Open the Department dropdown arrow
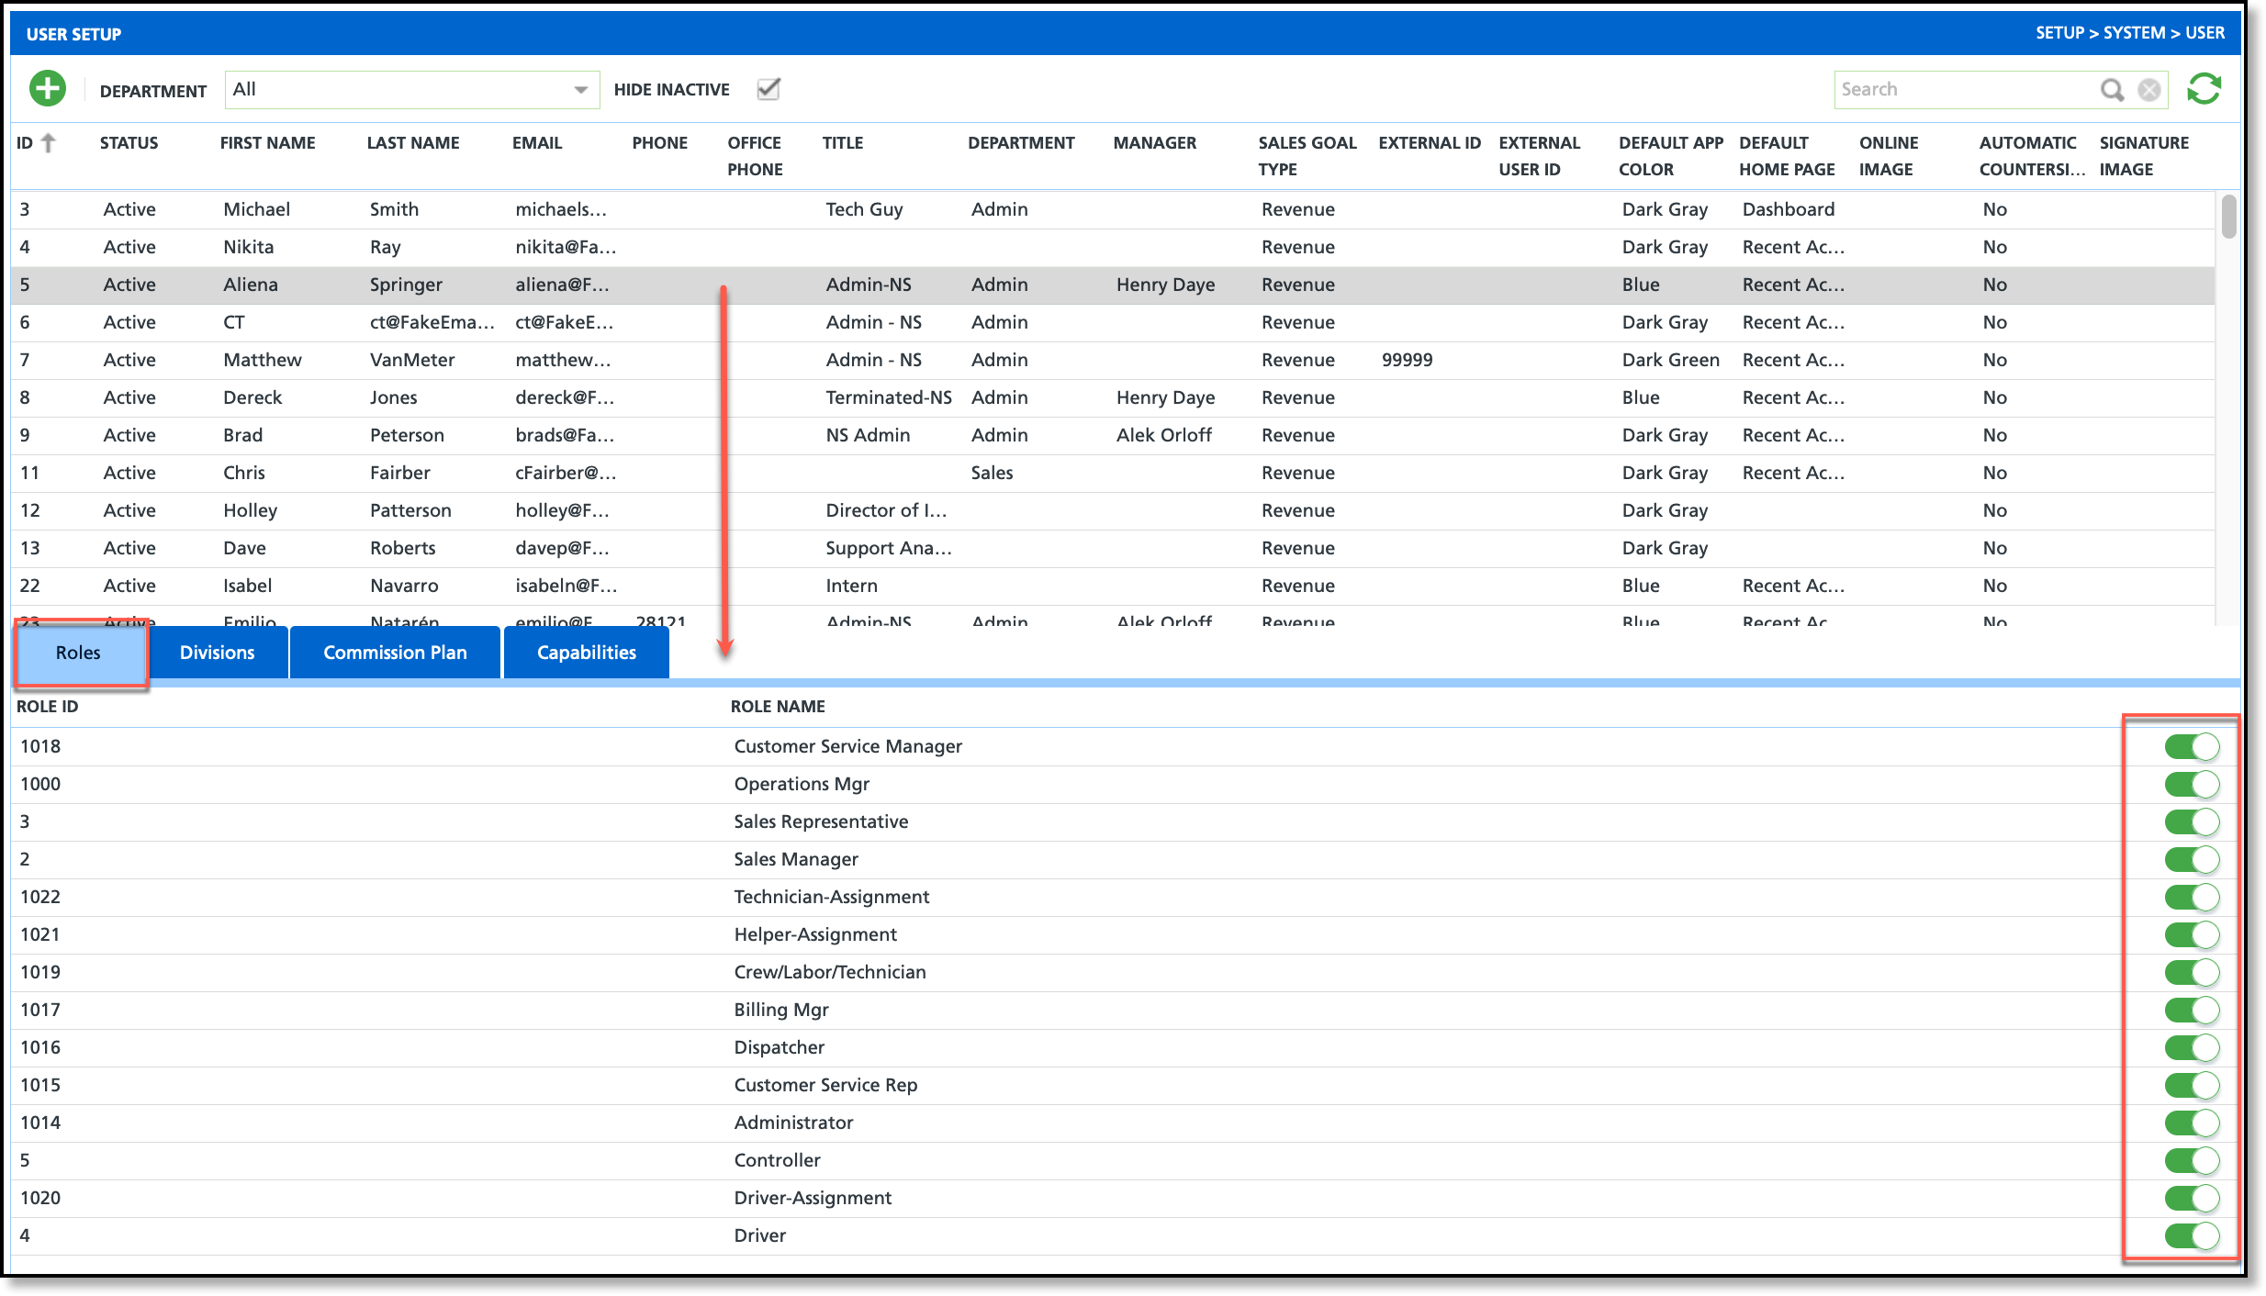 [x=580, y=90]
